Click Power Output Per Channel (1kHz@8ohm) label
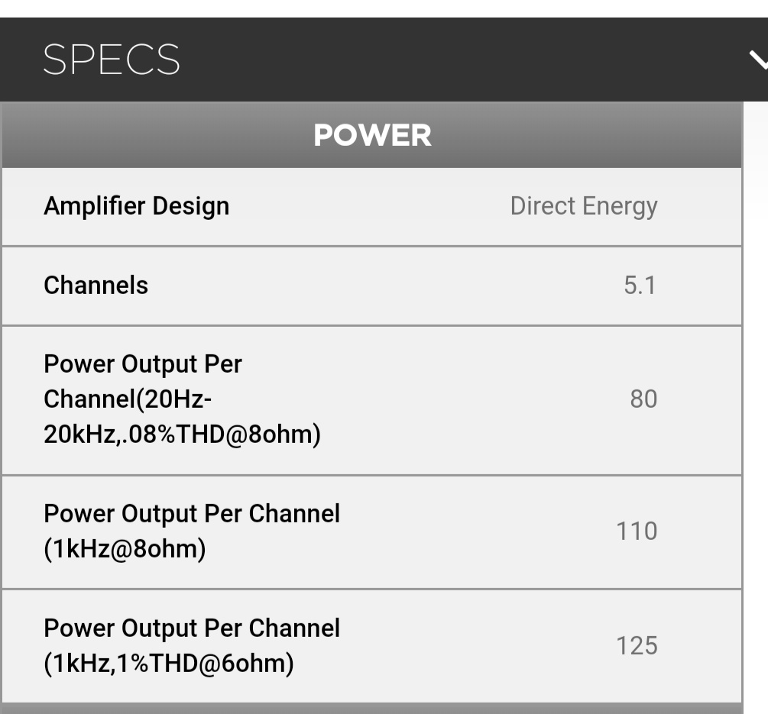 click(x=192, y=531)
